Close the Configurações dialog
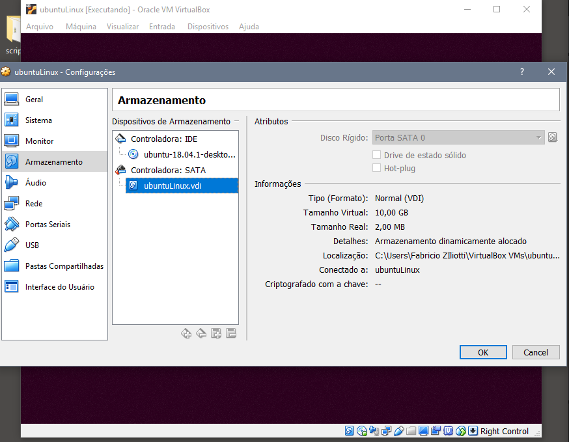The height and width of the screenshot is (442, 569). tap(551, 72)
